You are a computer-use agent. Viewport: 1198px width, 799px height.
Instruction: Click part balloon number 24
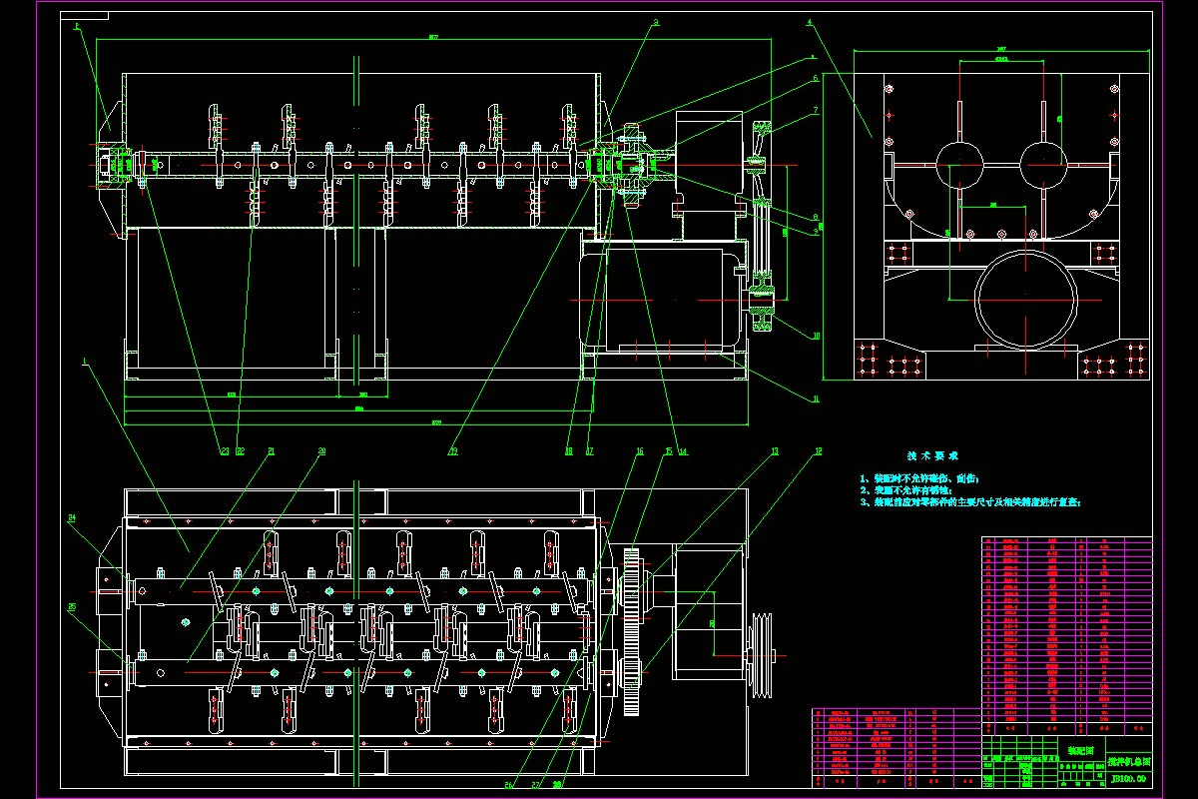pyautogui.click(x=72, y=517)
